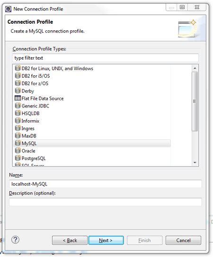Click the PostgreSQL database icon
213x257 pixels.
pyautogui.click(x=18, y=158)
